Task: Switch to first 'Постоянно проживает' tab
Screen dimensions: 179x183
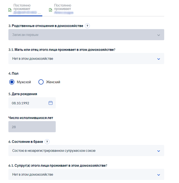Action: pos(25,9)
